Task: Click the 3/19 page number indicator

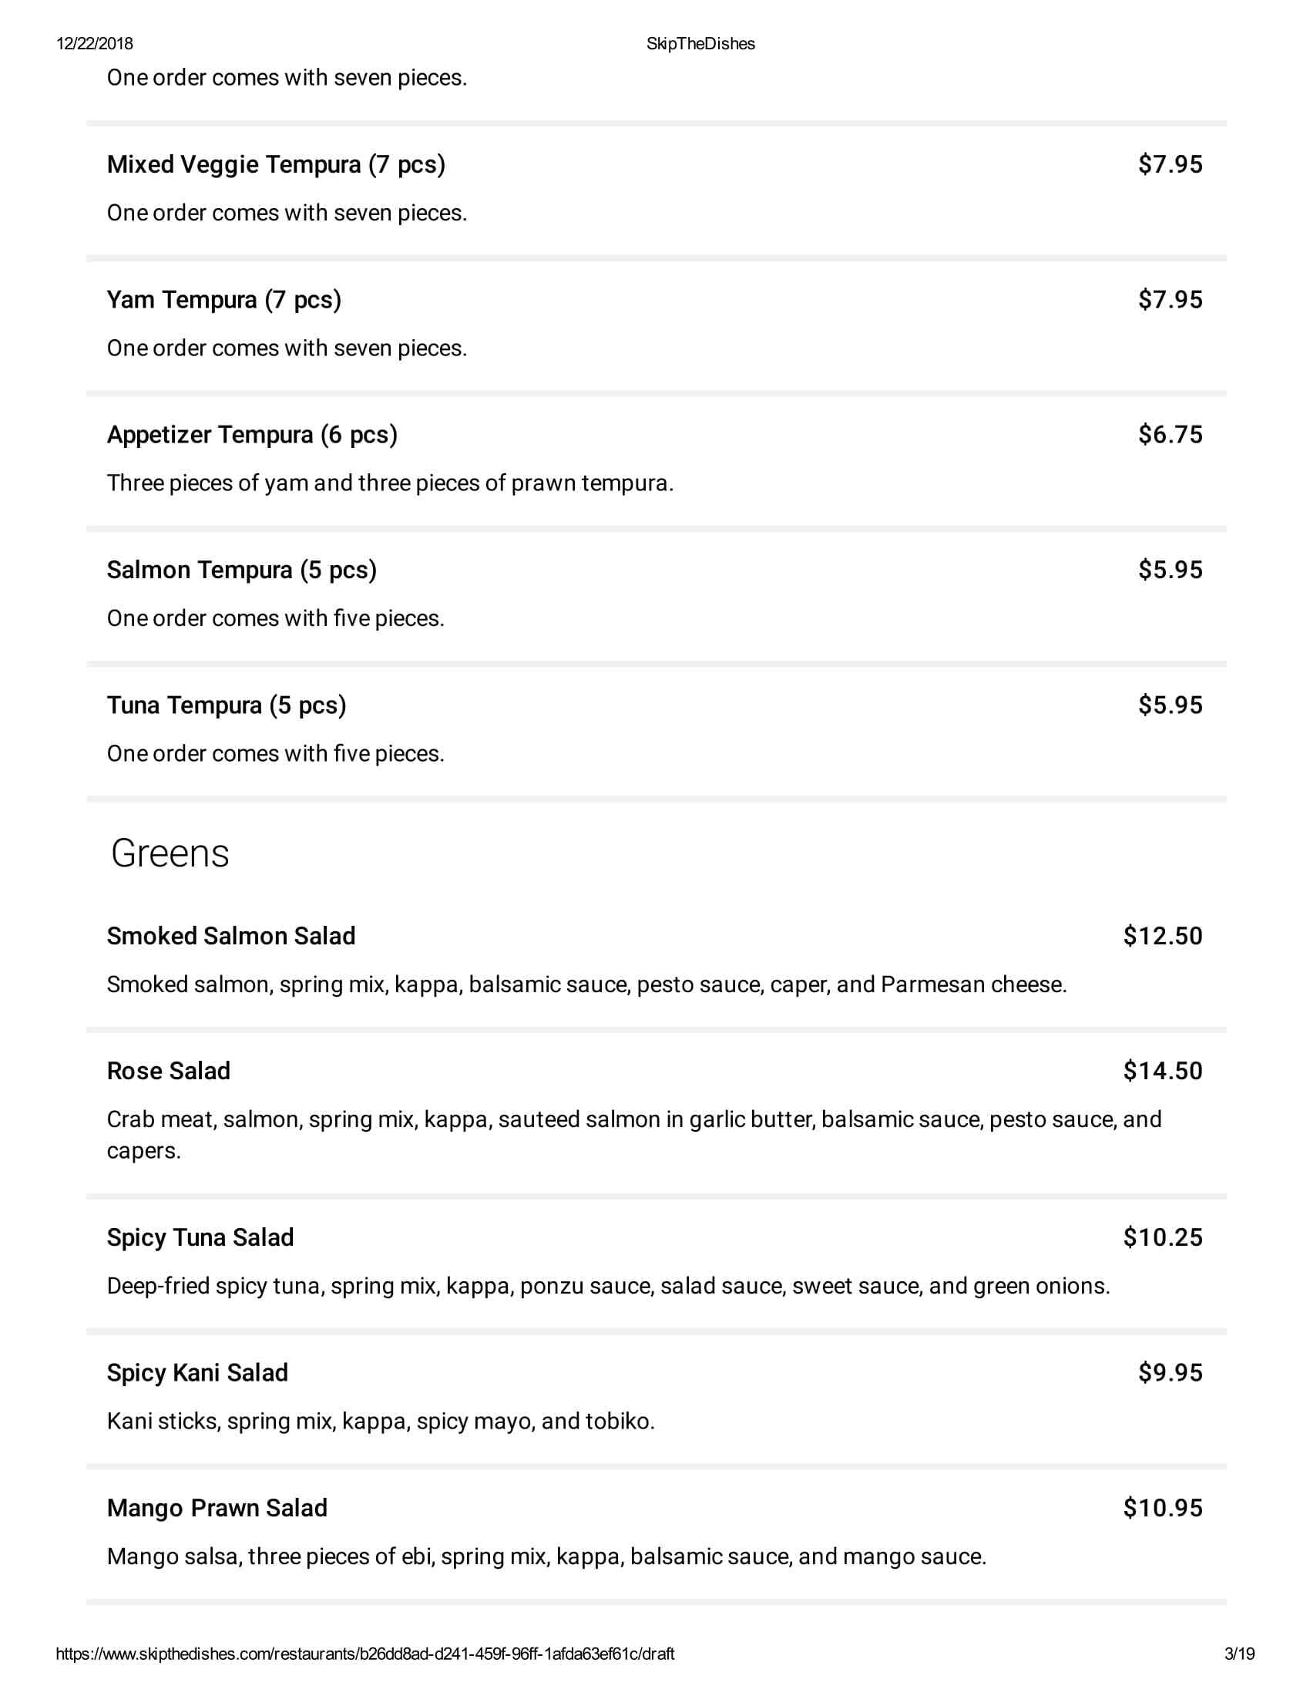Action: point(1238,1654)
